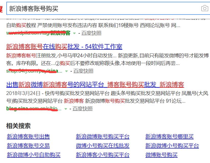Expand dropdown arrow beside blog.sina URL

coord(66,109)
